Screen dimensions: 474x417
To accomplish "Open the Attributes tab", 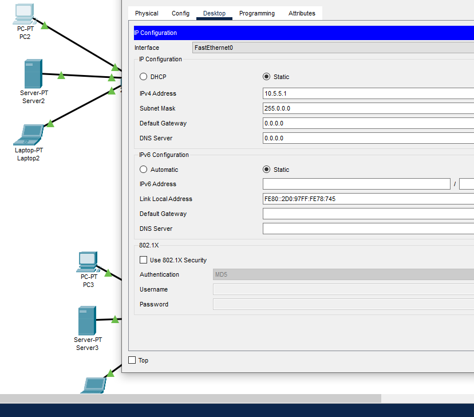I will (x=302, y=13).
